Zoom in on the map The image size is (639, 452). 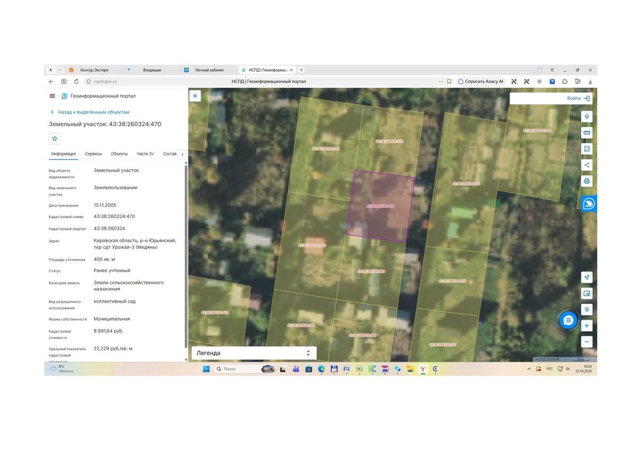[x=586, y=325]
